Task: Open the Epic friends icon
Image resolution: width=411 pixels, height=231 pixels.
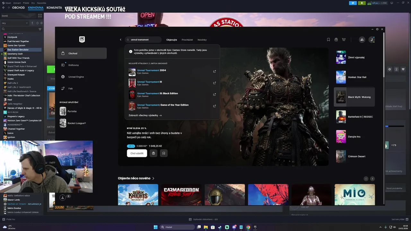Action: point(362,40)
